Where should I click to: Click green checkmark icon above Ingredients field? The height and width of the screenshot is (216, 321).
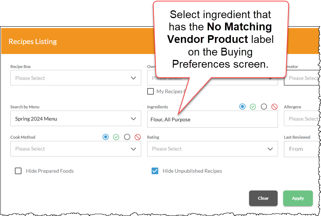coord(253,107)
